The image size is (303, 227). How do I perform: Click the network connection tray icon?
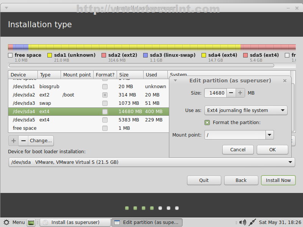pos(253,222)
